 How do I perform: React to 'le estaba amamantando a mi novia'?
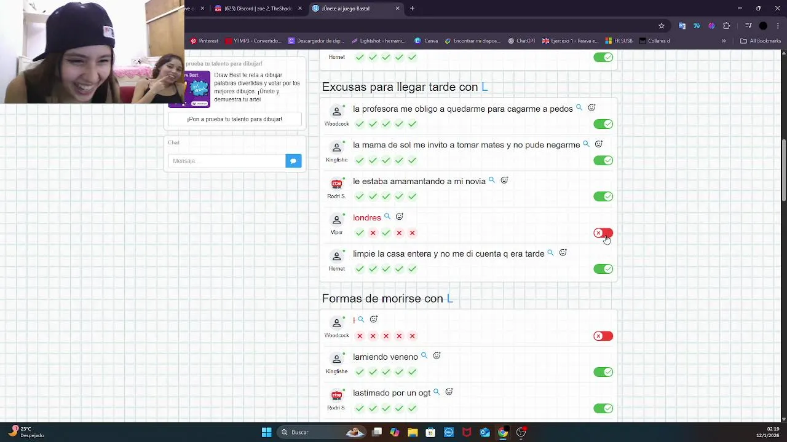504,180
